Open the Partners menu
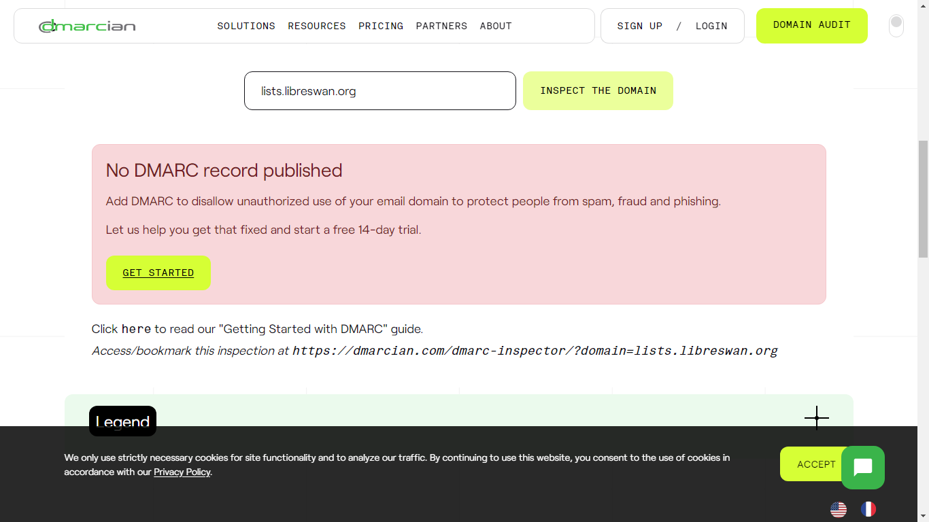The height and width of the screenshot is (522, 929). tap(441, 26)
